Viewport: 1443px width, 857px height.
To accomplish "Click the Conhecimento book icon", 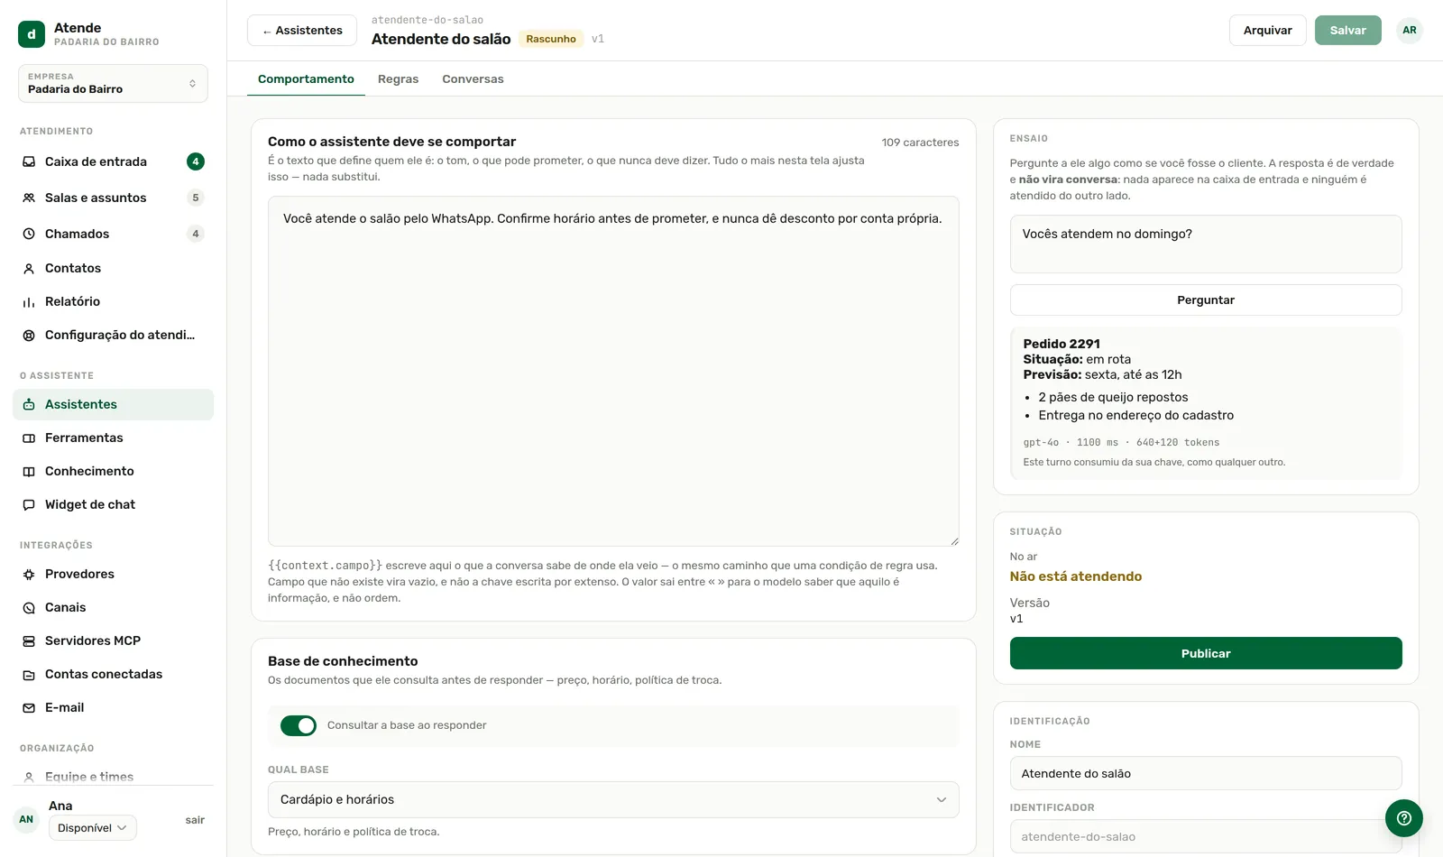I will [x=29, y=471].
